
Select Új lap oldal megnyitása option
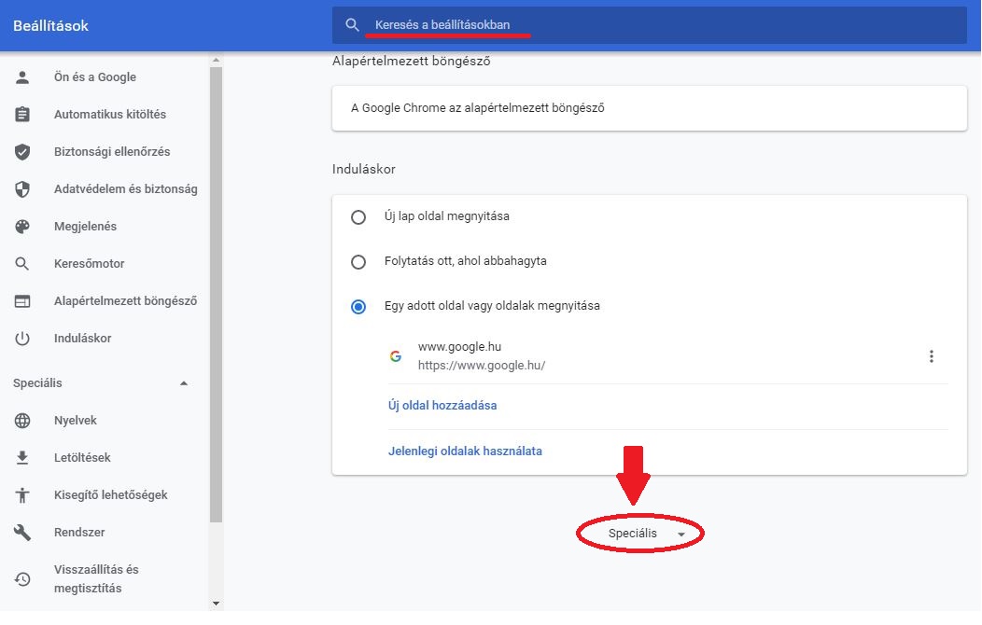358,216
